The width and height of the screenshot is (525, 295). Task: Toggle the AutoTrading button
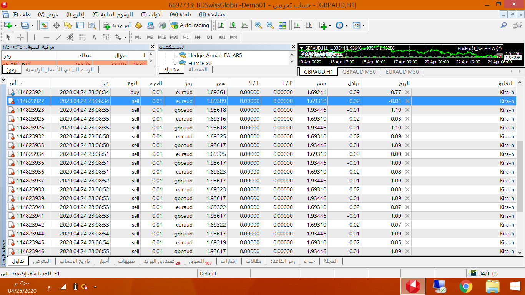[190, 25]
